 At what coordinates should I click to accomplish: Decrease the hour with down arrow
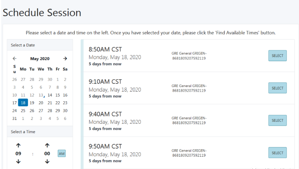click(18, 162)
